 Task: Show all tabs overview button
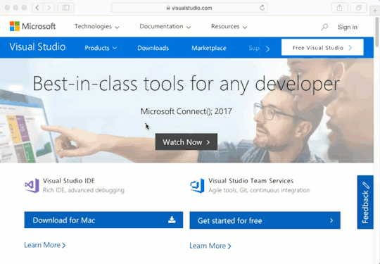coord(359,8)
